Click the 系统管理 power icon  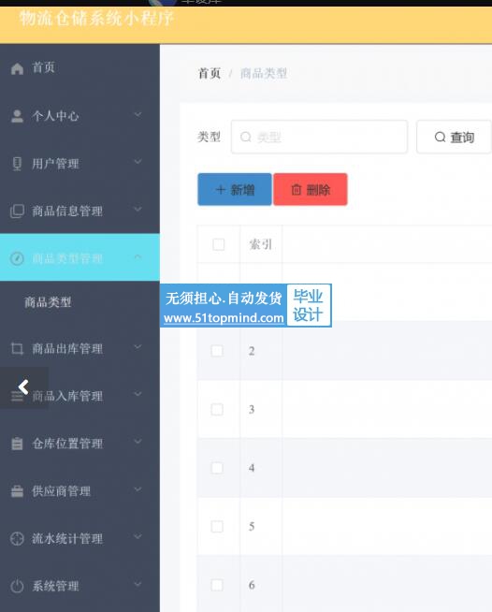tap(17, 586)
